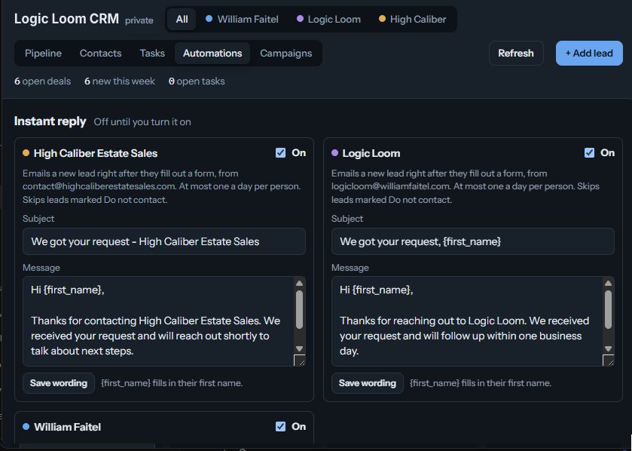The image size is (632, 451).
Task: Click the scrollbar thumb in High Caliber message box
Action: point(299,309)
